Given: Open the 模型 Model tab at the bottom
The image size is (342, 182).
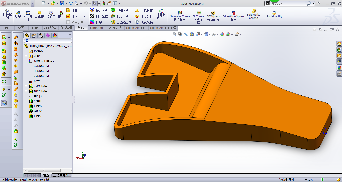Looking at the screenshot, I should [46, 175].
